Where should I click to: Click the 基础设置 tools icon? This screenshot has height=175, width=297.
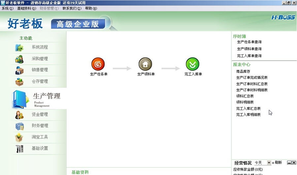click(19, 149)
